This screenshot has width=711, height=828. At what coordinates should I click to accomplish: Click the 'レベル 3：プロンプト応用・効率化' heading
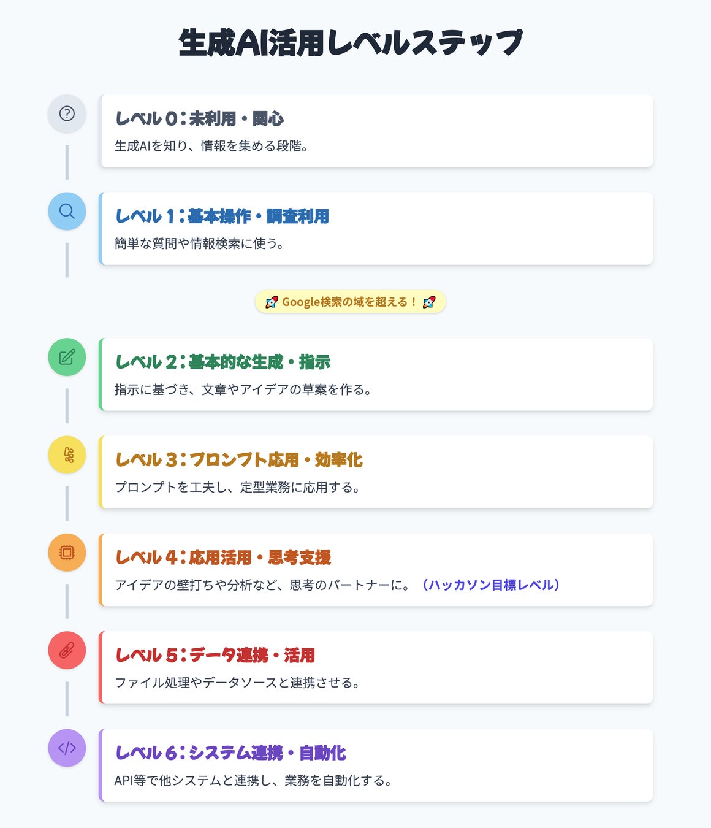[x=239, y=459]
